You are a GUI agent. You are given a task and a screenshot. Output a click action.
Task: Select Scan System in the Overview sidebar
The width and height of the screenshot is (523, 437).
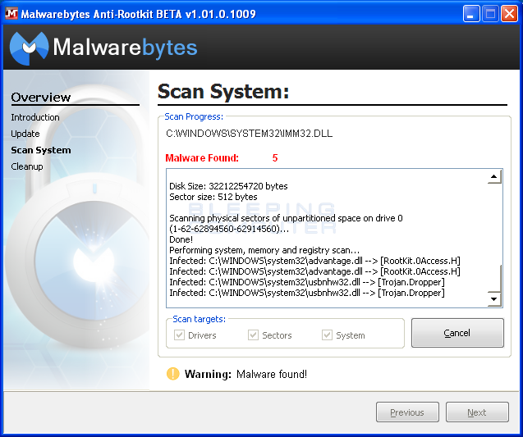[41, 150]
